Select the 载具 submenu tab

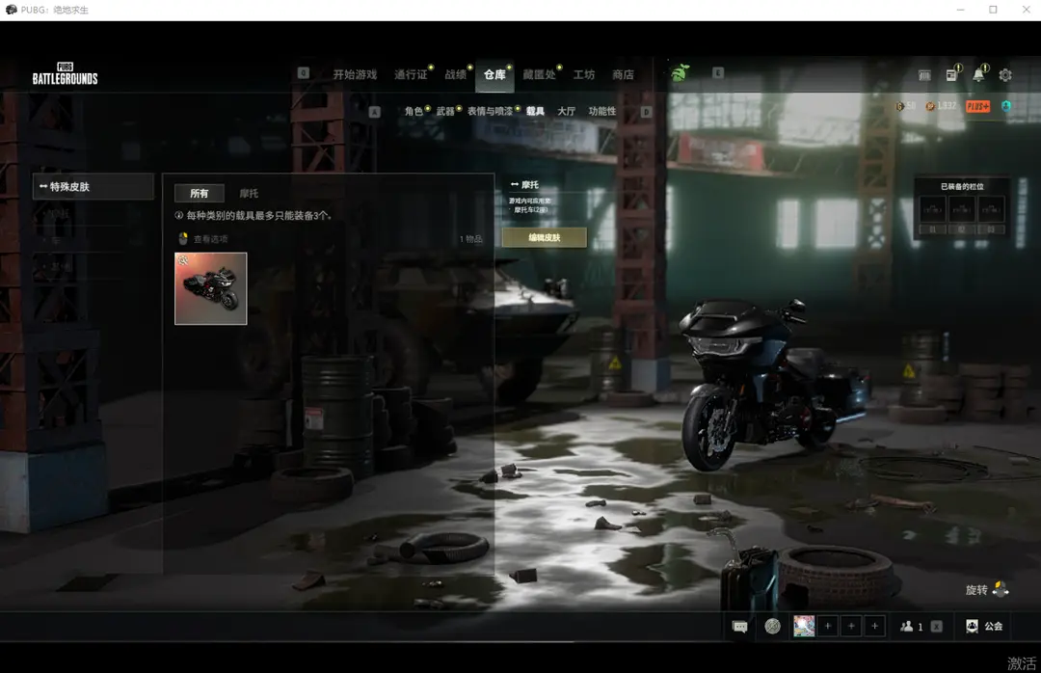pos(535,111)
